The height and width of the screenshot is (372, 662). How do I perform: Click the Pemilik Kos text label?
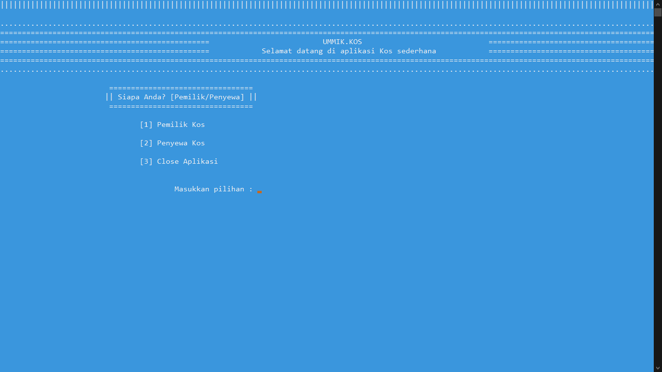pyautogui.click(x=181, y=124)
